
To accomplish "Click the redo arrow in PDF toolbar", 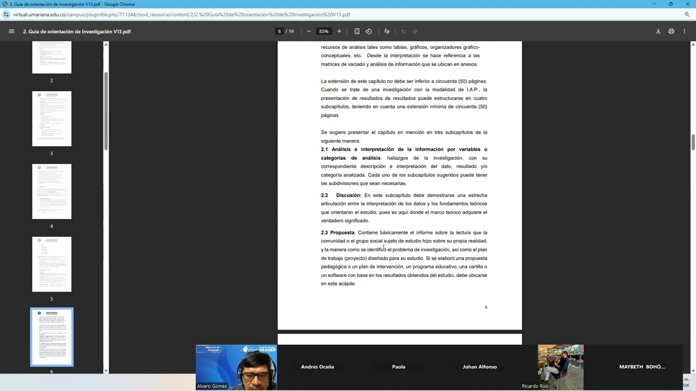I will [x=415, y=31].
